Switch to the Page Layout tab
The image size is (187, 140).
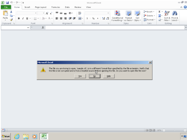click(41, 7)
